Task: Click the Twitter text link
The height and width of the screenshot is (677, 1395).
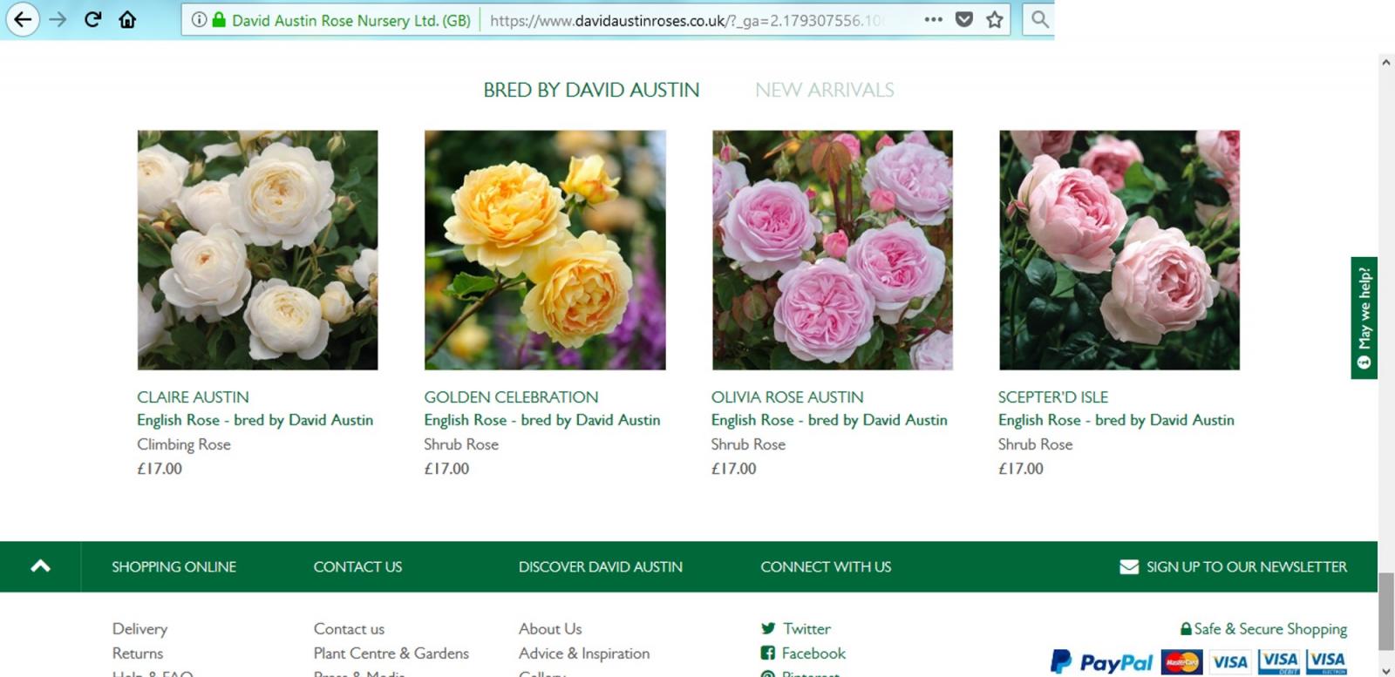Action: [806, 629]
